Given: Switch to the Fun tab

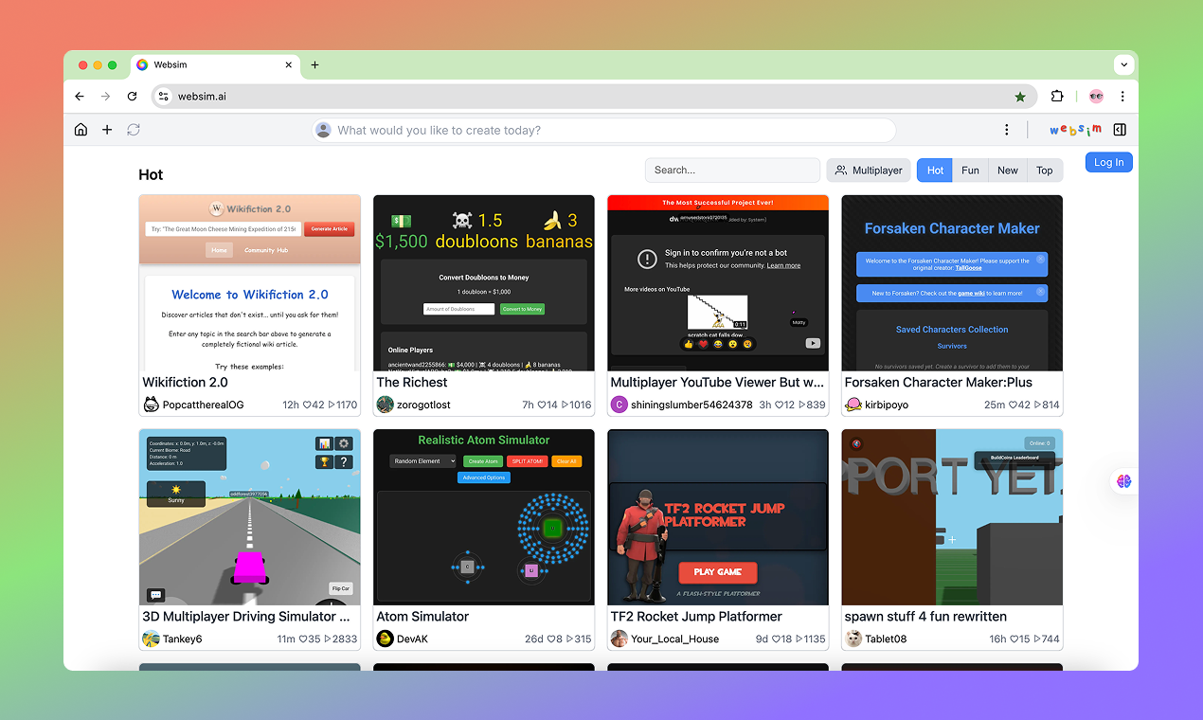Looking at the screenshot, I should pyautogui.click(x=970, y=171).
